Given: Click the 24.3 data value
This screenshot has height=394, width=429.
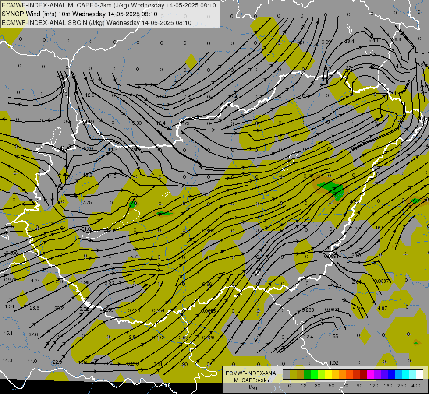Looking at the screenshot, I should tap(137, 150).
